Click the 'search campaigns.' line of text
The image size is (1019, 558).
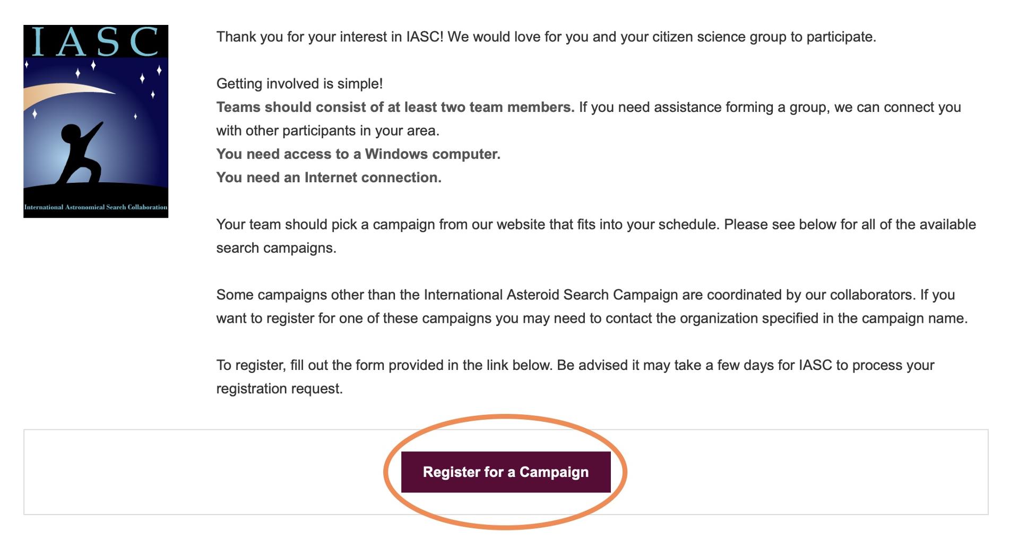tap(277, 248)
